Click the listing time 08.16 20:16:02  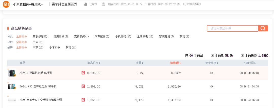point(249,73)
